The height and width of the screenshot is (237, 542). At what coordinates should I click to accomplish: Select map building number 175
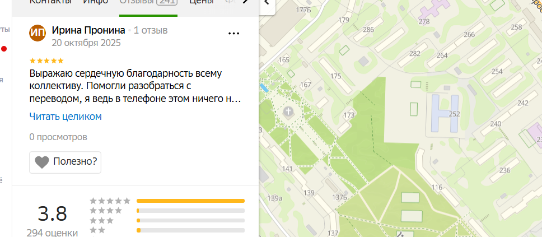coord(336,76)
